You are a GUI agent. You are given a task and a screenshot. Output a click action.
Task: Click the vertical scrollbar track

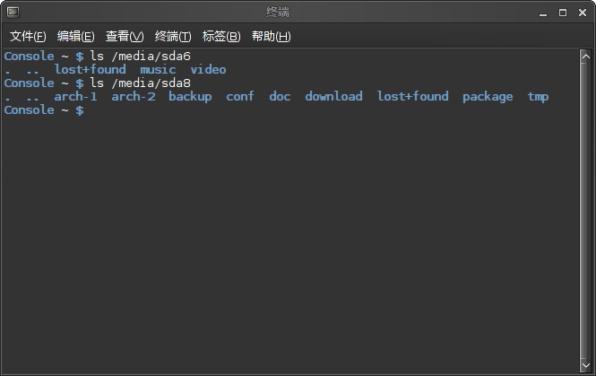point(586,211)
